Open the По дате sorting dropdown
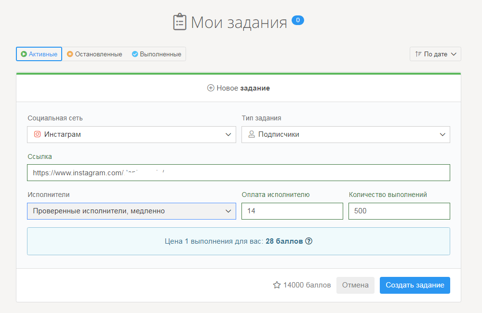 pyautogui.click(x=435, y=54)
